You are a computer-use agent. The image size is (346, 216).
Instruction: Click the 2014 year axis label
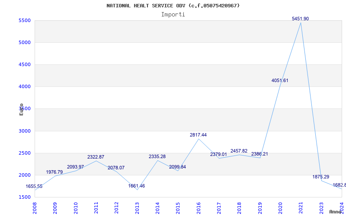click(157, 208)
